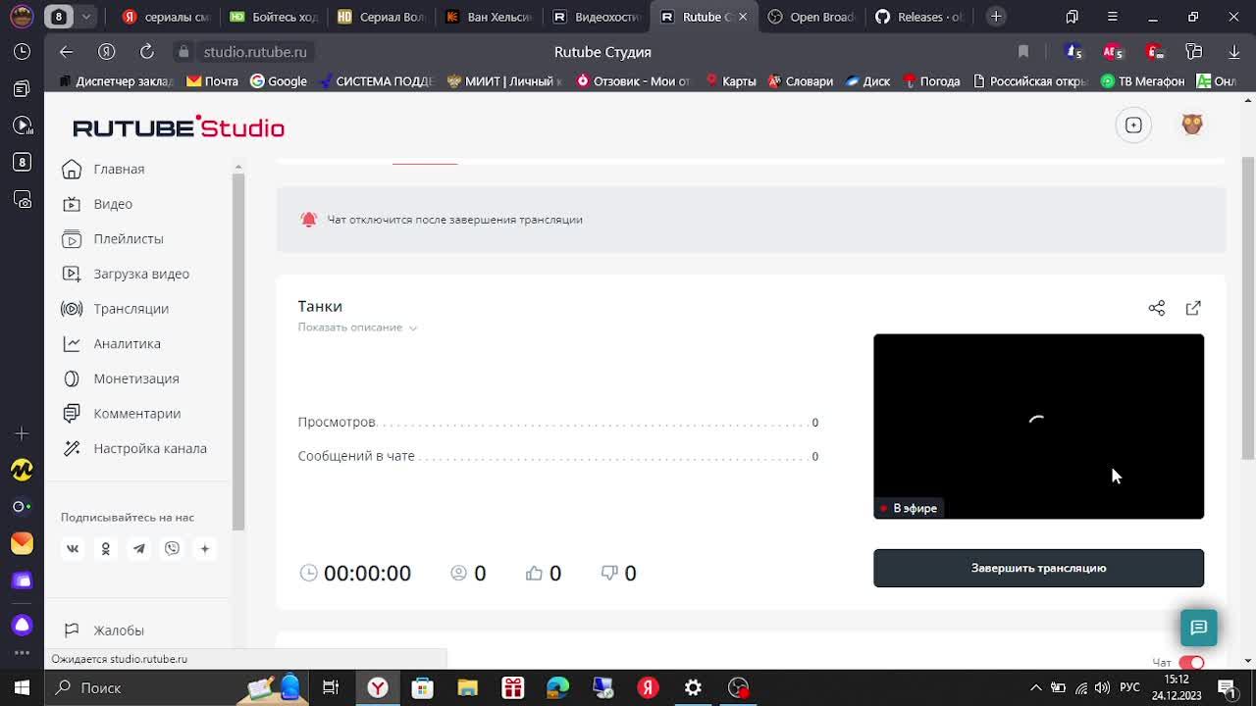The width and height of the screenshot is (1256, 706).
Task: Open Windows Settings gear on the taskbar
Action: coord(694,687)
